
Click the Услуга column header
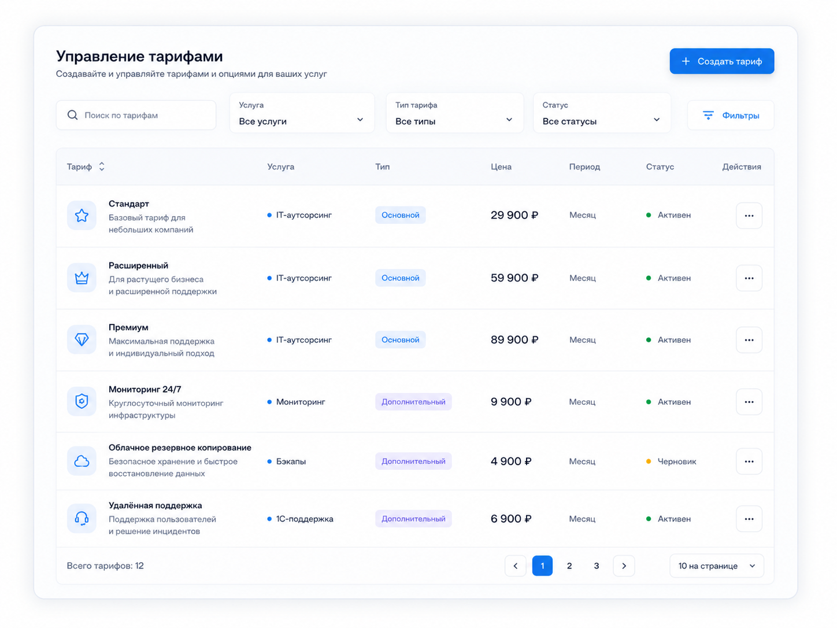click(x=281, y=167)
